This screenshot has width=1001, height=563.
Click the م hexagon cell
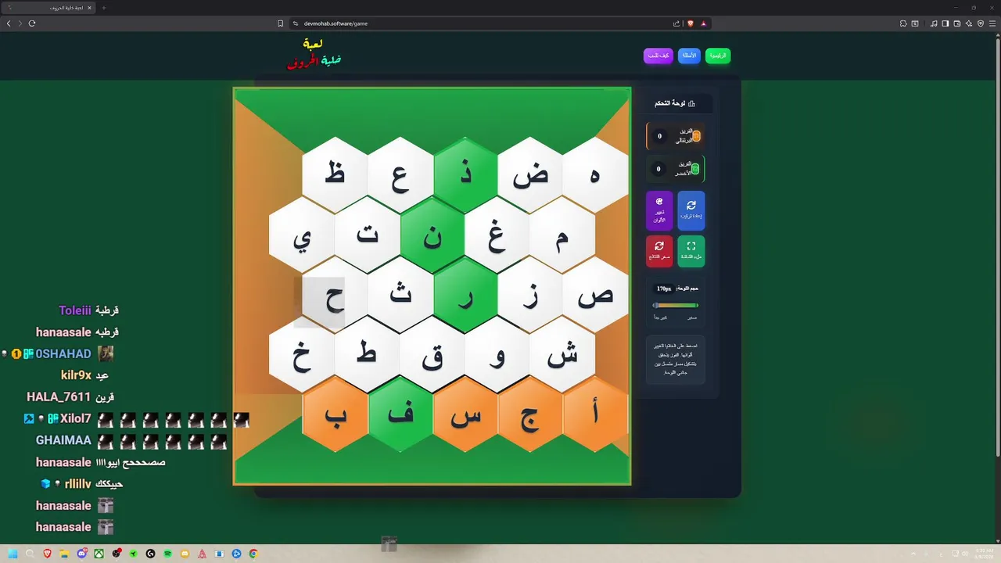562,235
